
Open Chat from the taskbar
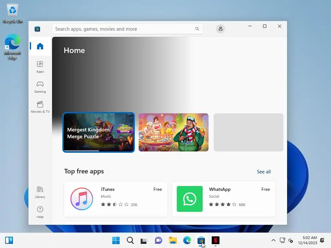158,240
